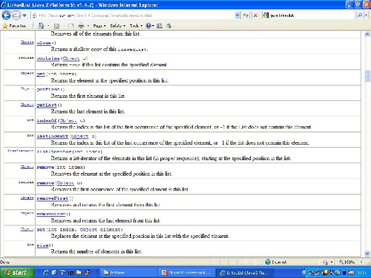Open the recent pages dropdown arrow

(x=24, y=15)
